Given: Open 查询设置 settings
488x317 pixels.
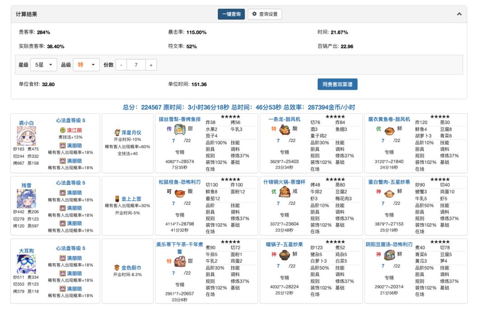Looking at the screenshot, I should [x=265, y=14].
